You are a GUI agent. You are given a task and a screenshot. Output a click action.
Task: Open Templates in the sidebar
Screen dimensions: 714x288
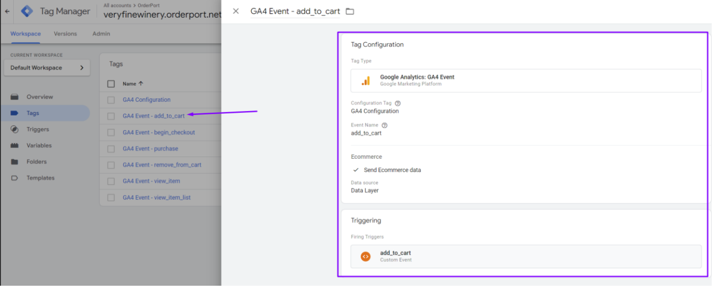[x=41, y=178]
